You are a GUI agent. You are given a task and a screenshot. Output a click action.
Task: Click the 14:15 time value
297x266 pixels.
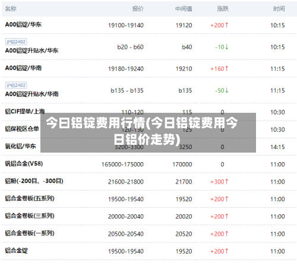tap(277, 147)
